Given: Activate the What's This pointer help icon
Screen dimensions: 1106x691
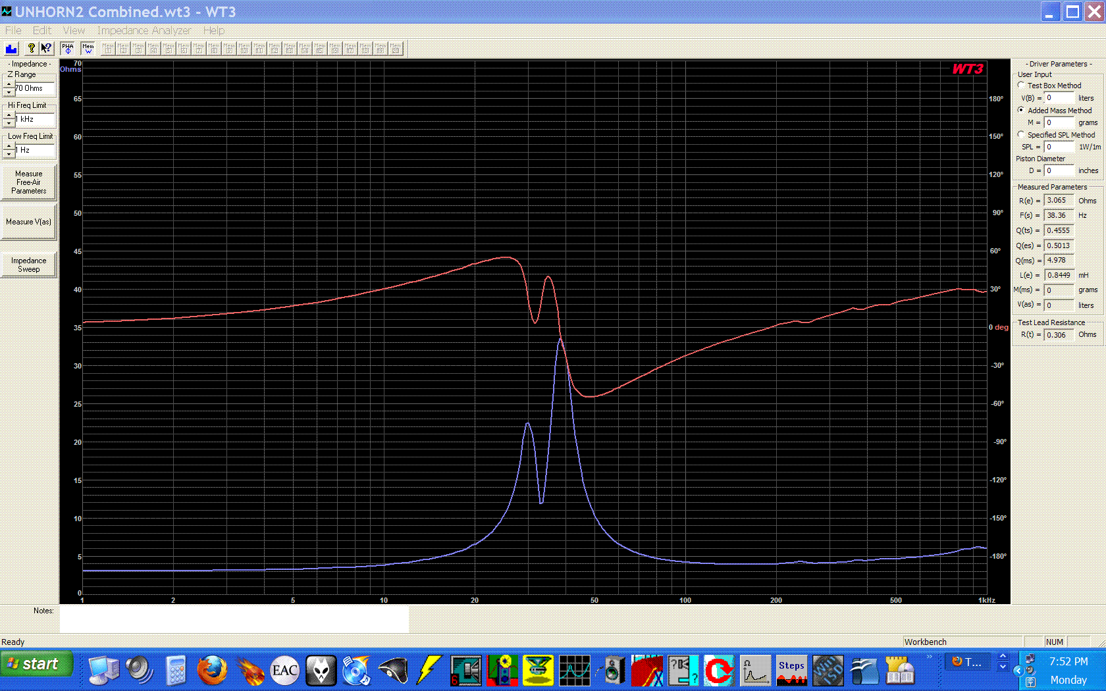Looking at the screenshot, I should [x=46, y=49].
